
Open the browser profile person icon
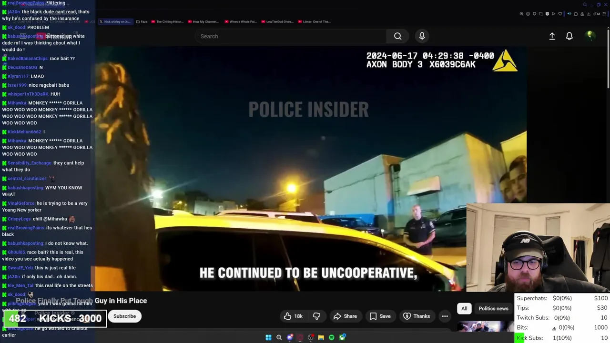click(x=582, y=14)
